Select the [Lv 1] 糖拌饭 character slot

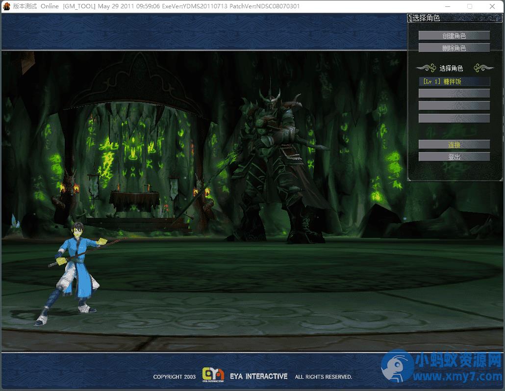454,81
